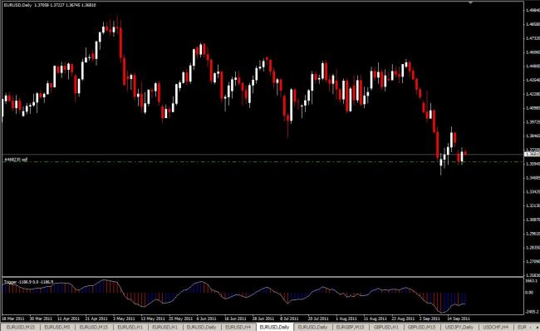This screenshot has height=331, width=540.
Task: Click the highlighted current price label on price axis
Action: pyautogui.click(x=532, y=154)
